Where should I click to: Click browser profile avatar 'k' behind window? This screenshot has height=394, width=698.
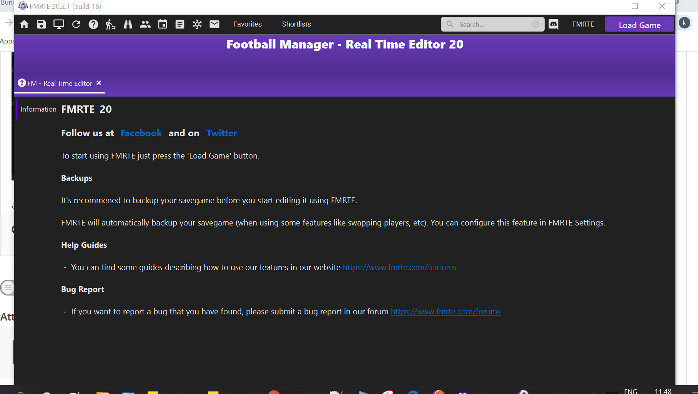[x=684, y=23]
